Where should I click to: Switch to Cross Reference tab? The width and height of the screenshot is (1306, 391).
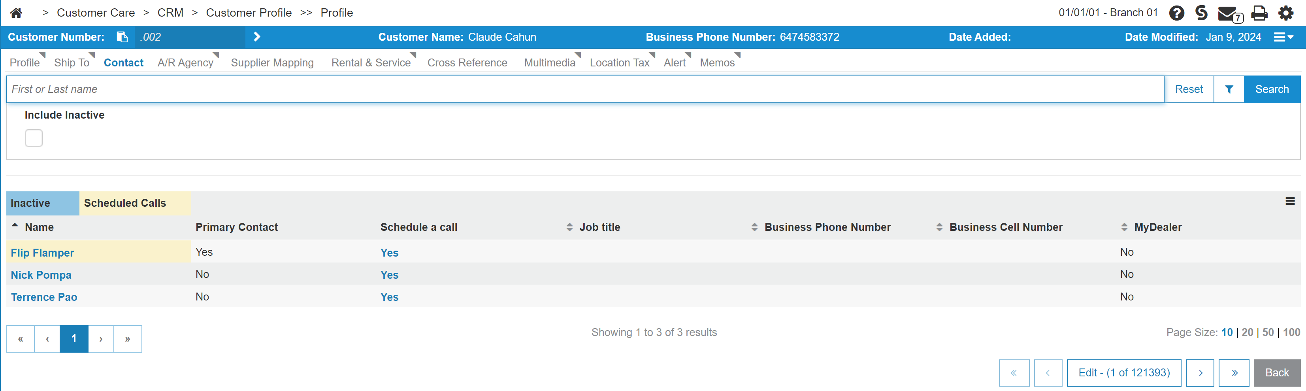(467, 63)
